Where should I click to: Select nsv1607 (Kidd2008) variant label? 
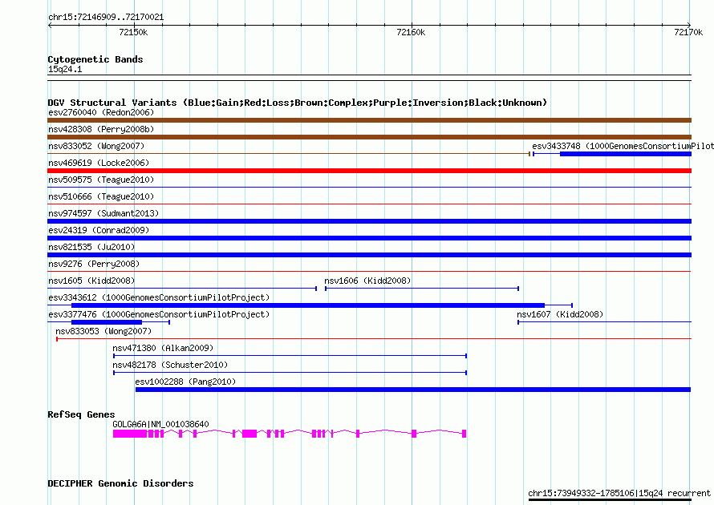[560, 314]
